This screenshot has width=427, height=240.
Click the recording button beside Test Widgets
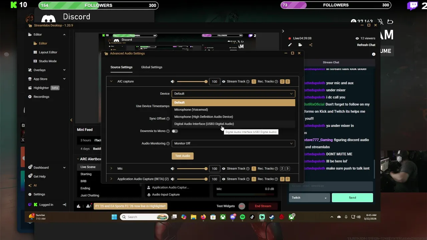(242, 206)
